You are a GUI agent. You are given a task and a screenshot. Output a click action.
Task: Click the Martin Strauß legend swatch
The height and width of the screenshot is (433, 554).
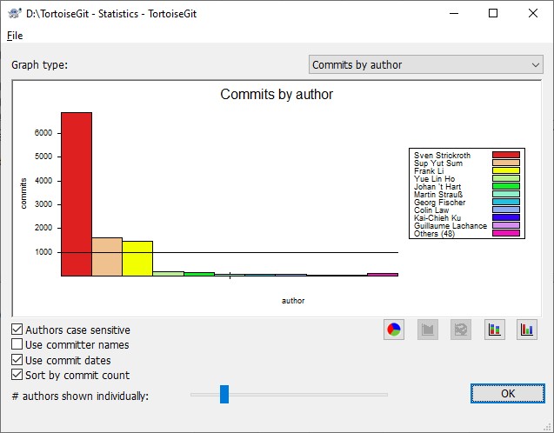[x=506, y=194]
